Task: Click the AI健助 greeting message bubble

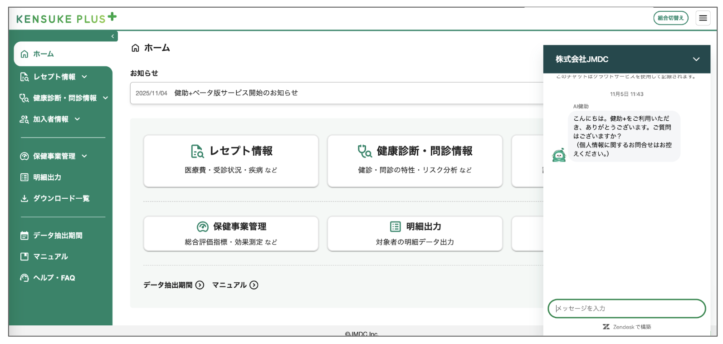Action: click(624, 136)
